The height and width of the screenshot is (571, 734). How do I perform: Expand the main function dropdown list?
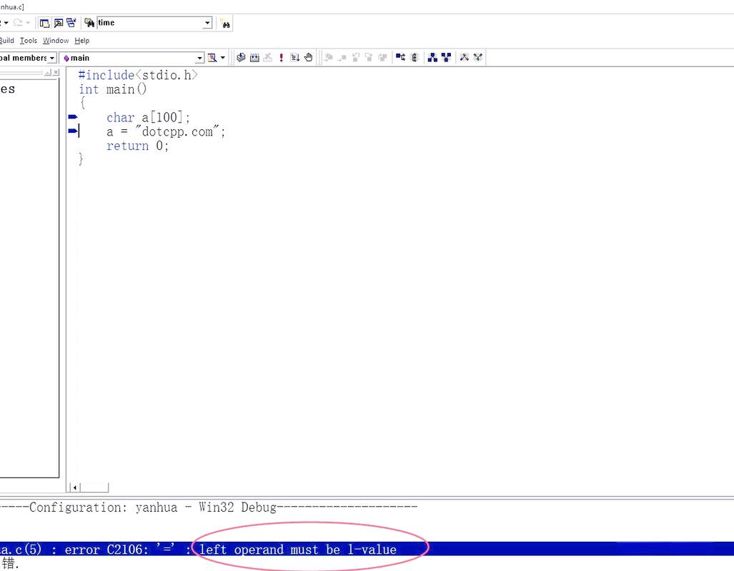[x=199, y=58]
